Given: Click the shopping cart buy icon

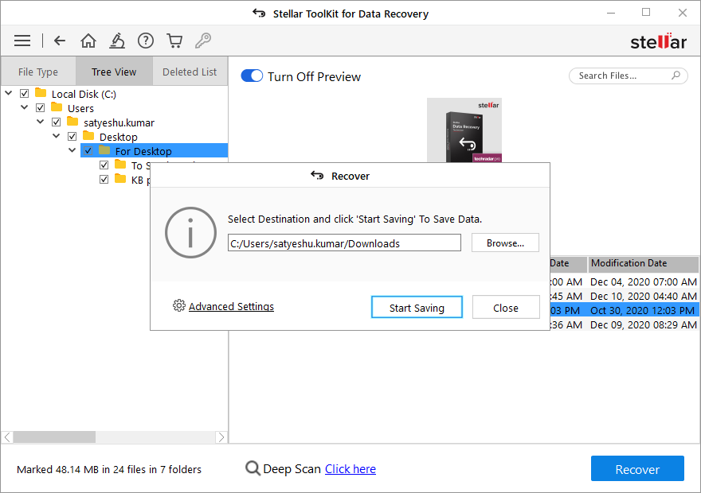Looking at the screenshot, I should pos(174,41).
